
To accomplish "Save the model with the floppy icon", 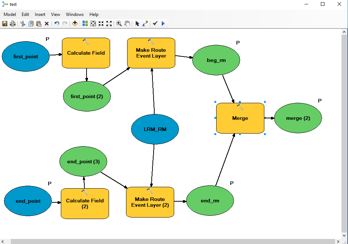I will 5,23.
